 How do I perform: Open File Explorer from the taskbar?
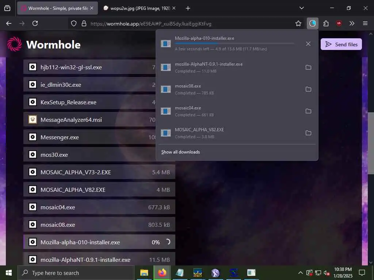point(144,273)
